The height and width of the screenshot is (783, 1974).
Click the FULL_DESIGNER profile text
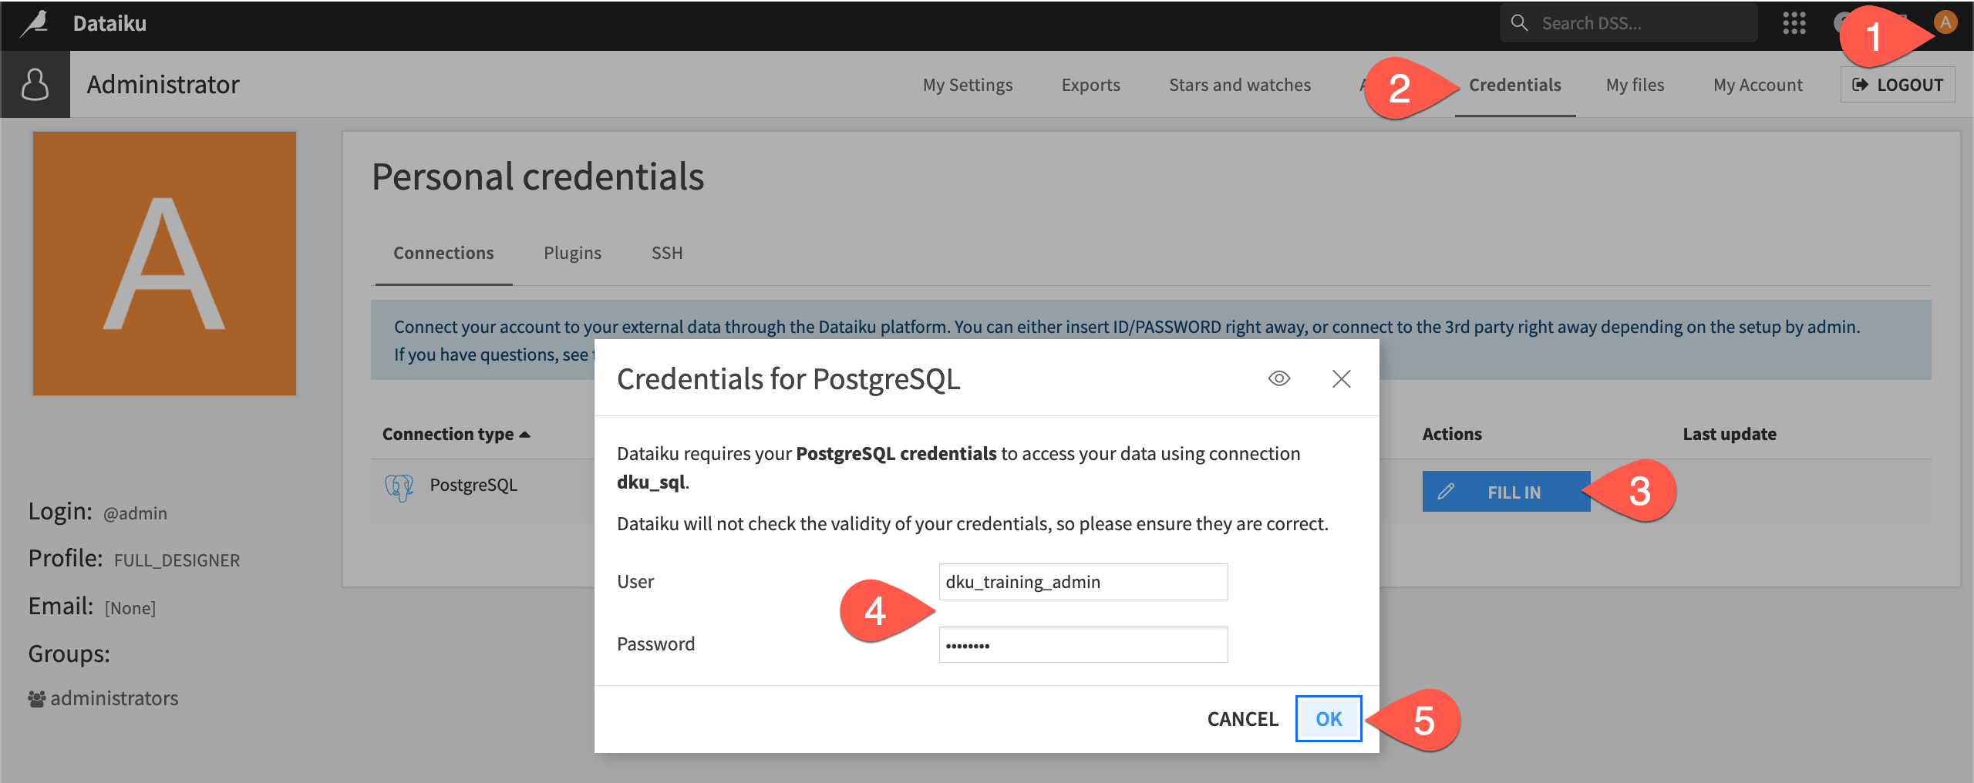pos(177,560)
